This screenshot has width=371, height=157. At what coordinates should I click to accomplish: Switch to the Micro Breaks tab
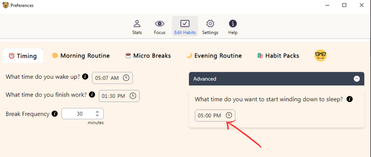click(148, 56)
